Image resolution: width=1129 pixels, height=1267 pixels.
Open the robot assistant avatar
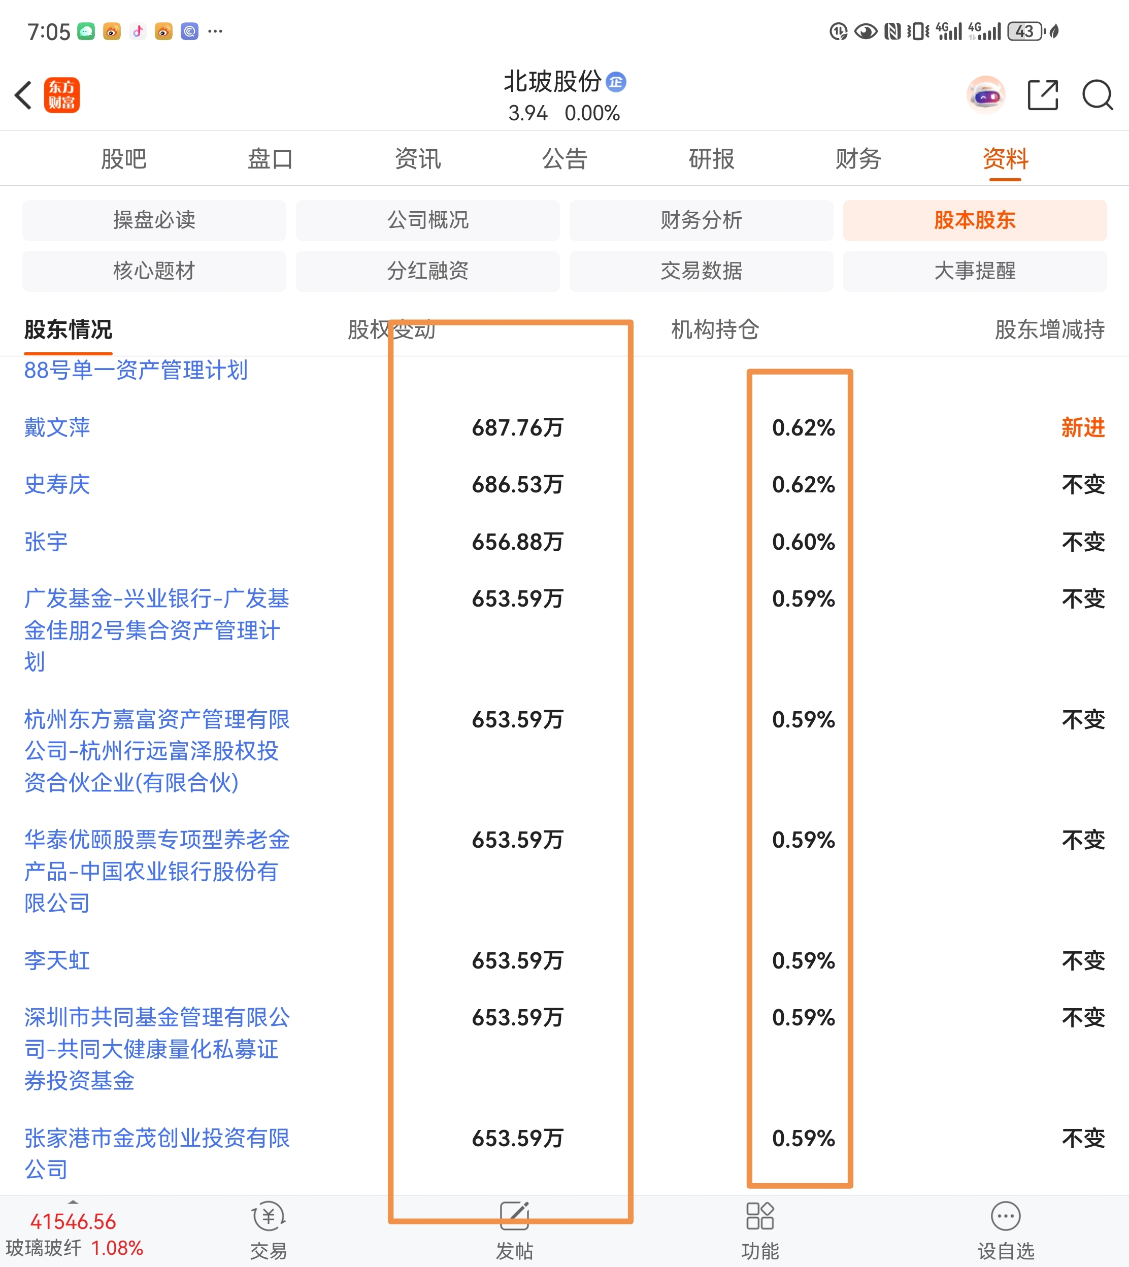coord(986,95)
